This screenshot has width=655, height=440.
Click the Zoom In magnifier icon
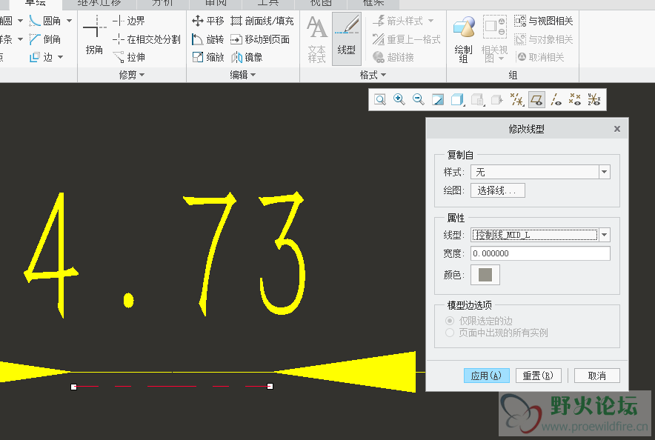pos(399,100)
